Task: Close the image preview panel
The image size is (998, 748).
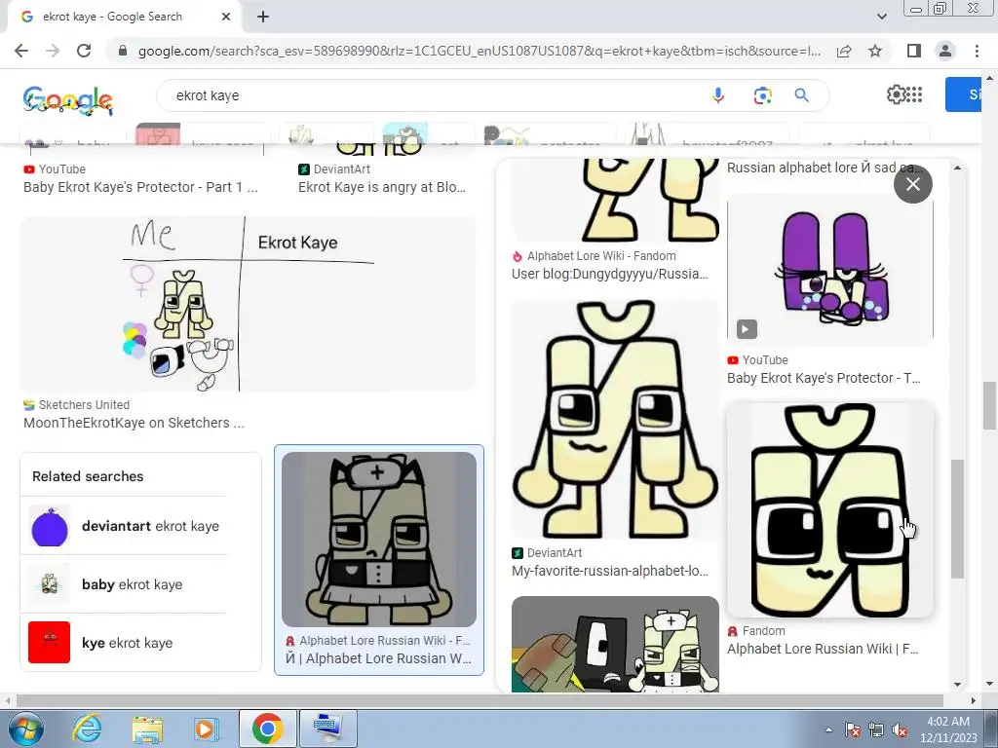Action: pyautogui.click(x=912, y=184)
